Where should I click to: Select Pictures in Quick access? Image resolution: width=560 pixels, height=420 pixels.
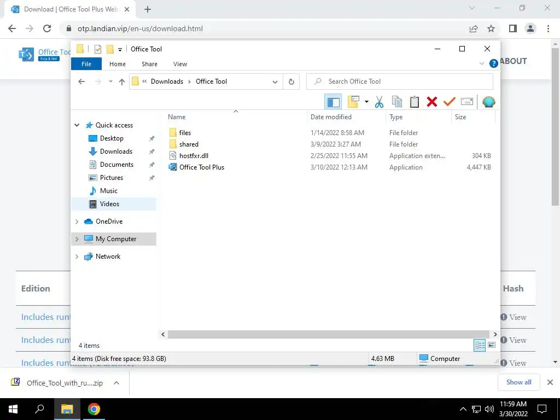pyautogui.click(x=111, y=178)
